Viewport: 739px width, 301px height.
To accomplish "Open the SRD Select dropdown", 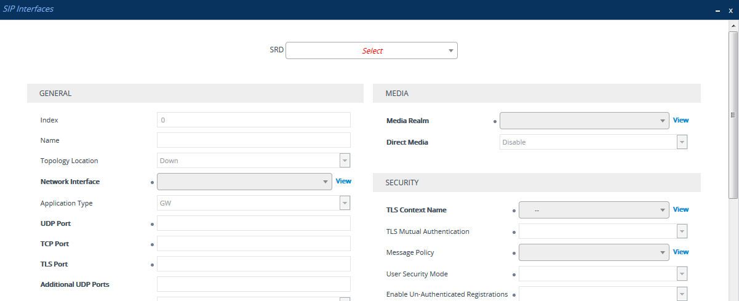I will (372, 50).
